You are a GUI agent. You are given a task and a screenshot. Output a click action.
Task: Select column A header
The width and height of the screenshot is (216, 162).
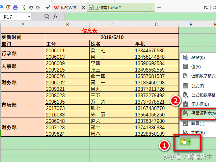[x=23, y=24]
